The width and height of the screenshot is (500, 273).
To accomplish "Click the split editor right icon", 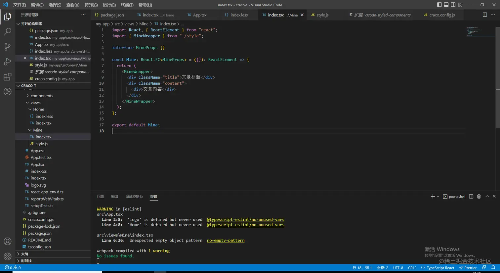I will tap(484, 15).
